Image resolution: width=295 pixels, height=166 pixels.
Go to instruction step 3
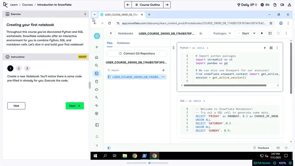(x=27, y=68)
